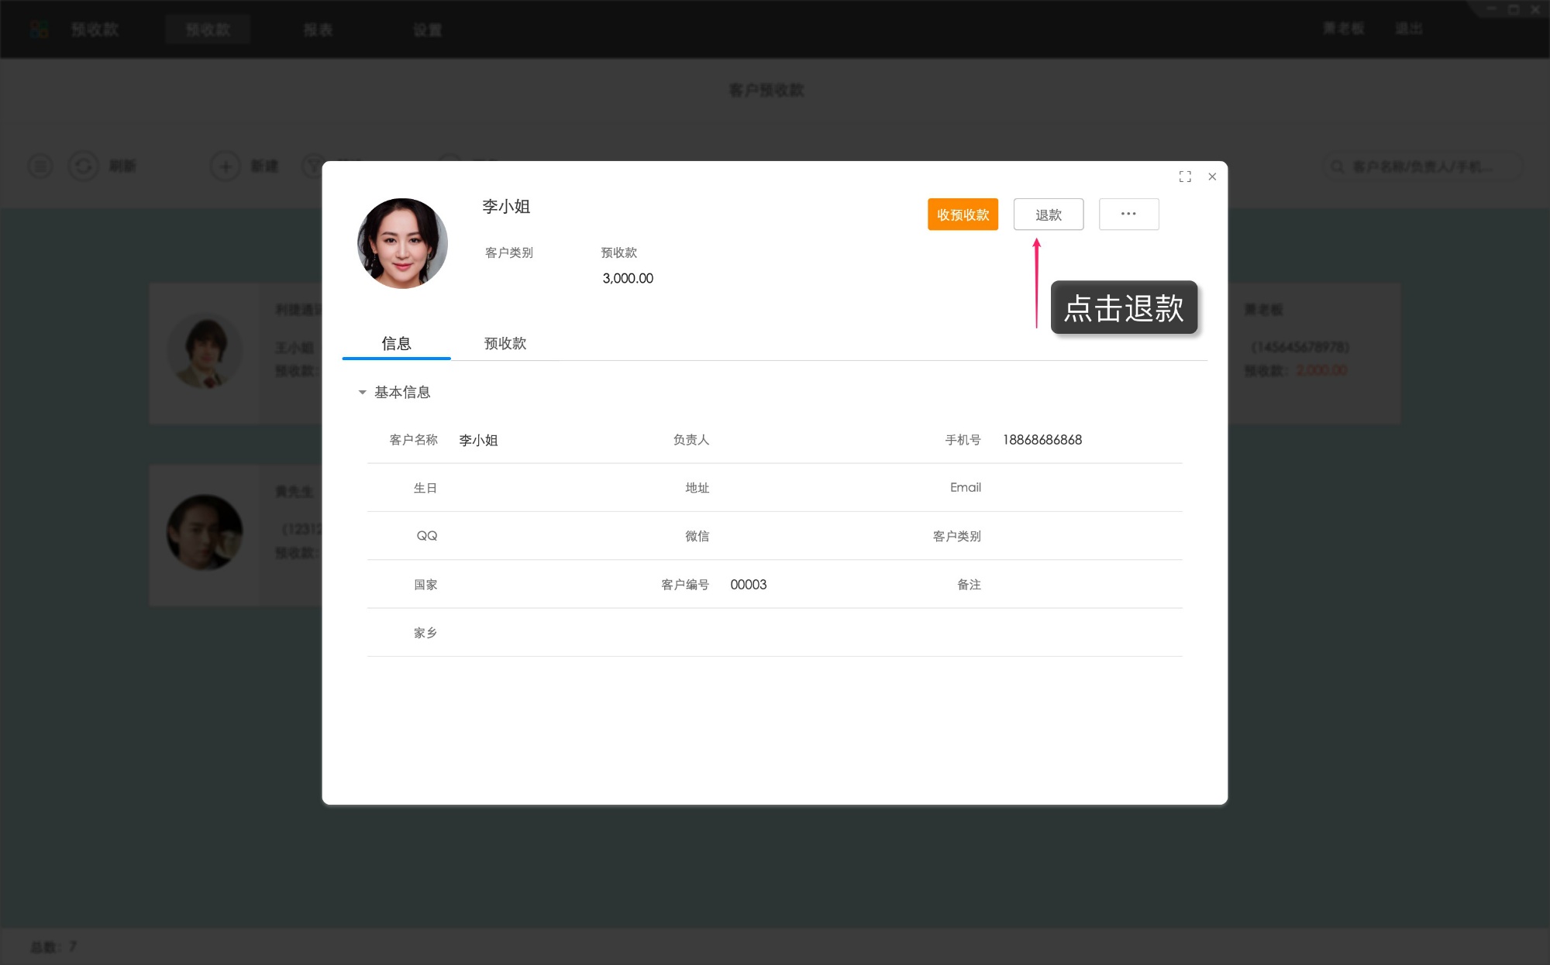Click the orange 收预收款 button

coord(963,214)
